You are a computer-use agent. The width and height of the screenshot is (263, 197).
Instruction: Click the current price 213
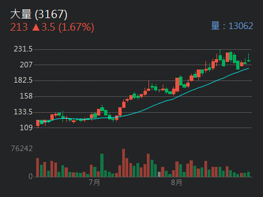pos(19,27)
